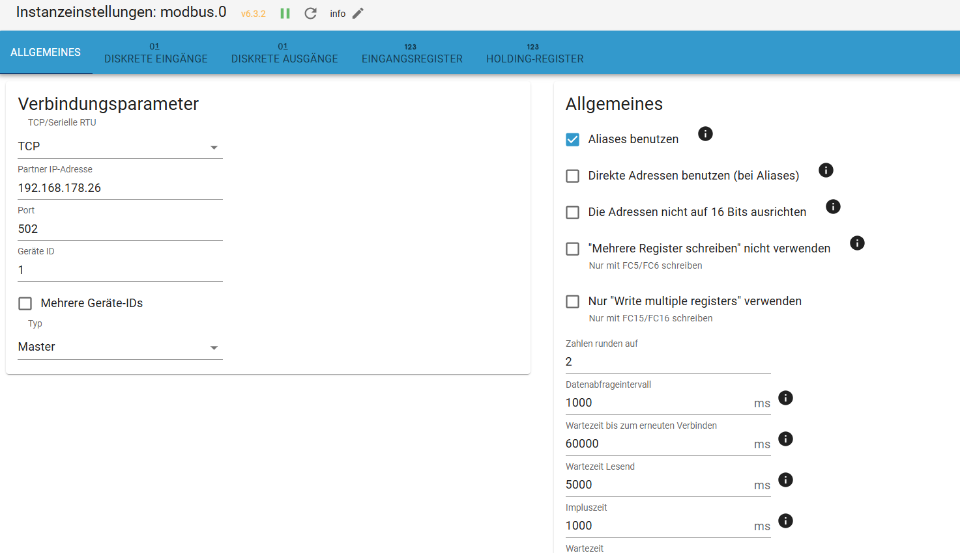Image resolution: width=960 pixels, height=553 pixels.
Task: Open the Diskrete Eingänge tab
Action: [x=156, y=52]
